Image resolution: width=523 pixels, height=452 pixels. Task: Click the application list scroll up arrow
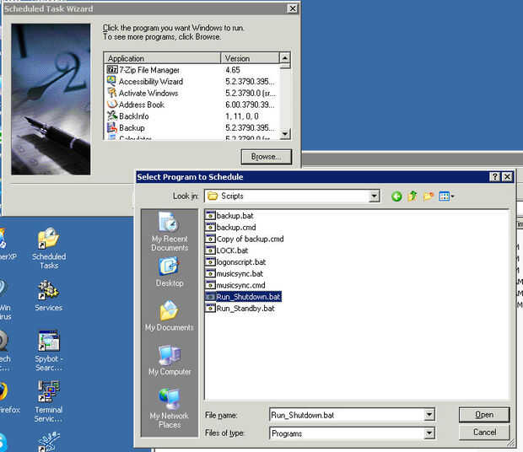coord(284,57)
